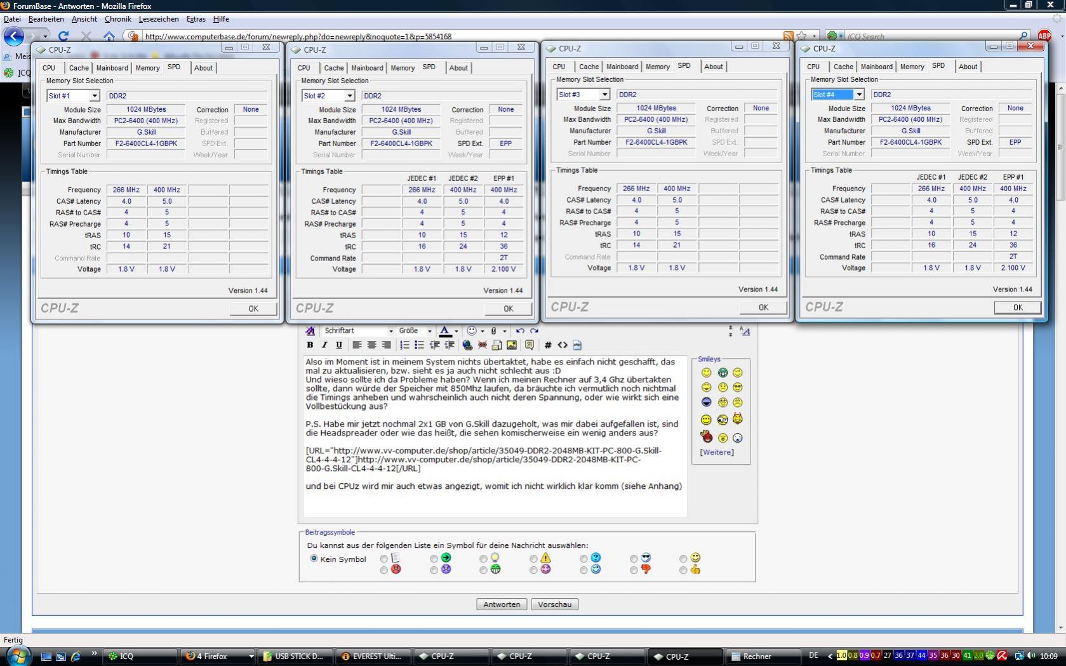1066x666 pixels.
Task: Open the Slot #4 memory slot dropdown
Action: (859, 95)
